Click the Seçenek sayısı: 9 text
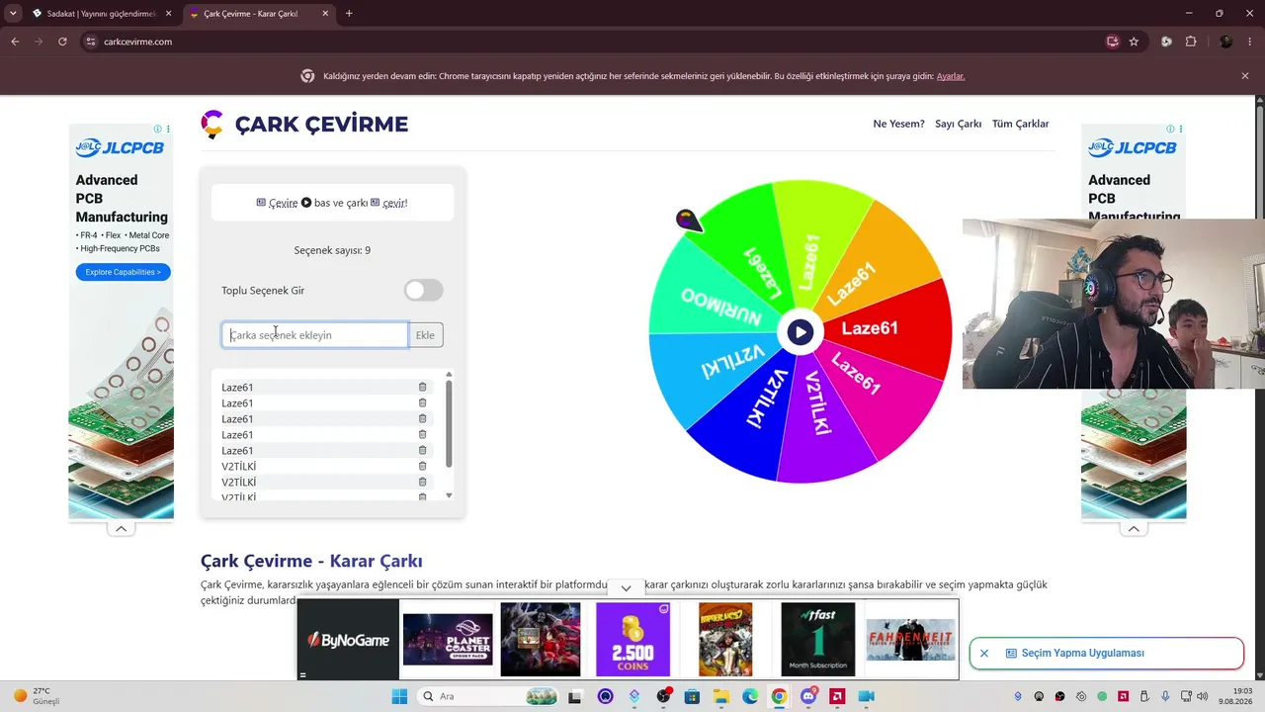 tap(332, 250)
